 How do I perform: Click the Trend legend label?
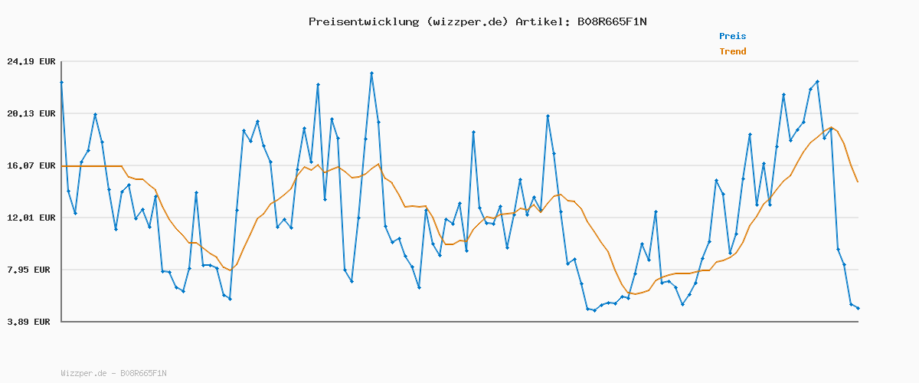732,51
